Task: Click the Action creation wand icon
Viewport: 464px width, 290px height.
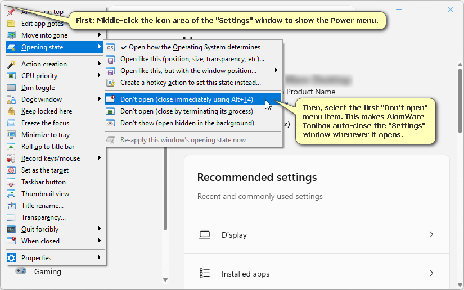Action: pyautogui.click(x=11, y=64)
